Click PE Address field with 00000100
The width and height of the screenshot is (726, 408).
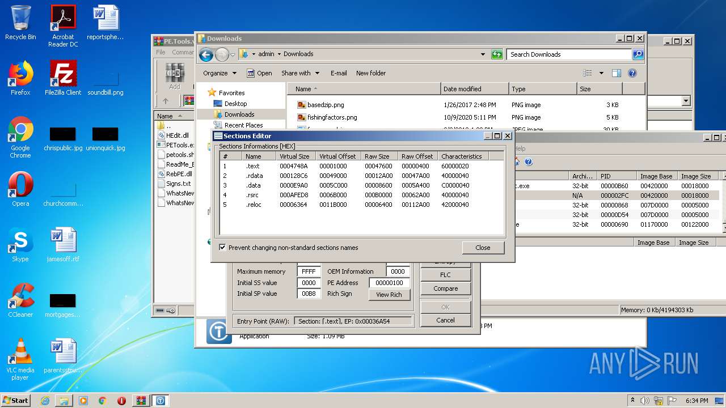coord(389,283)
